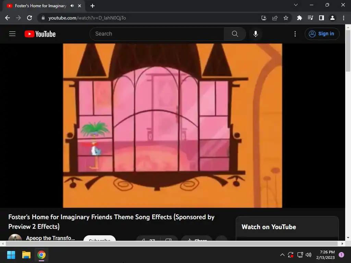Go to YouTube home via logo

tap(40, 34)
